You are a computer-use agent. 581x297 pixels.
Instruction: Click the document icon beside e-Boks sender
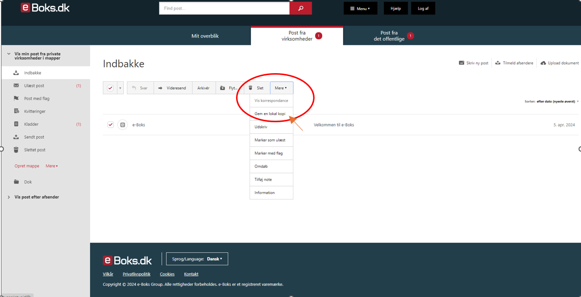(x=122, y=125)
